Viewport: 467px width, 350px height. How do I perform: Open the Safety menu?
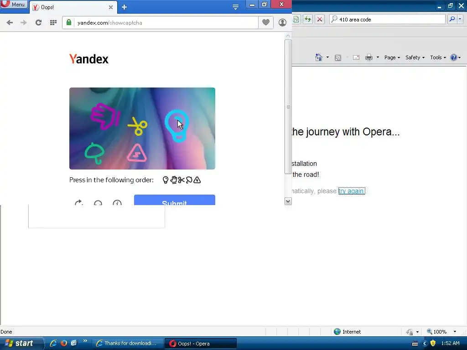pyautogui.click(x=415, y=57)
